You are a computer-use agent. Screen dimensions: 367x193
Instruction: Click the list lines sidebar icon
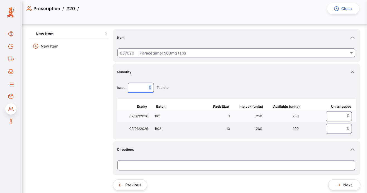11,84
